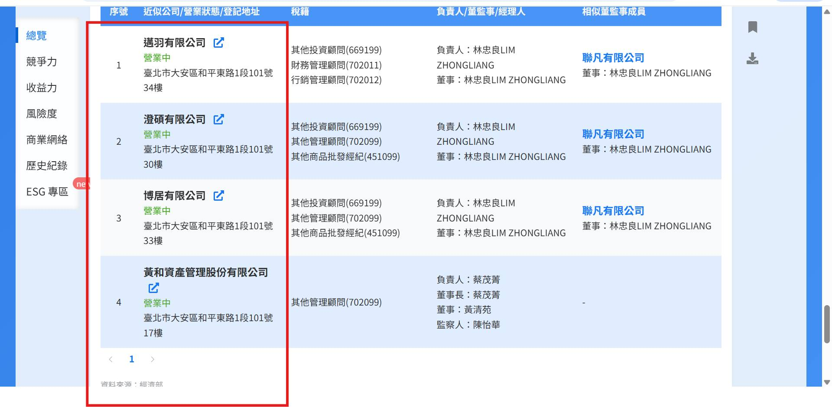Download the report data

pyautogui.click(x=753, y=59)
